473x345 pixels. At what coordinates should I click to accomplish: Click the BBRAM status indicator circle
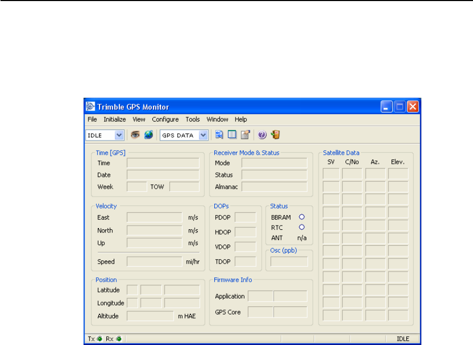click(302, 217)
